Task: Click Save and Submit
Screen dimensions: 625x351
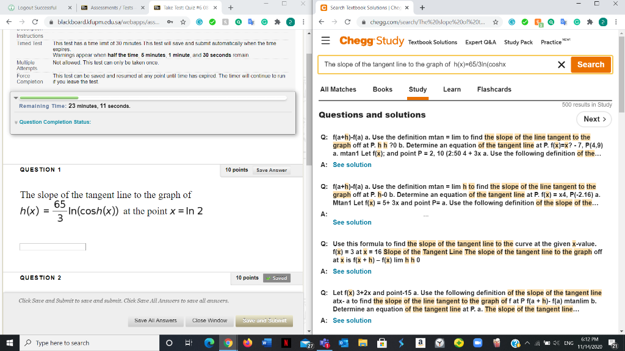Action: click(x=264, y=321)
